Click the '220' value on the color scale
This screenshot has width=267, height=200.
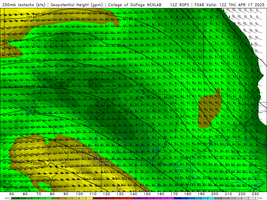click(242, 194)
